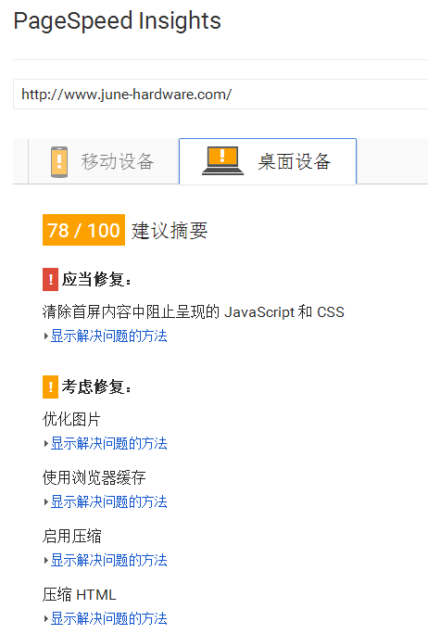Click 清除首屏内容中阻止呈现的 JavaScript 和 CSS text
428x634 pixels.
194,312
